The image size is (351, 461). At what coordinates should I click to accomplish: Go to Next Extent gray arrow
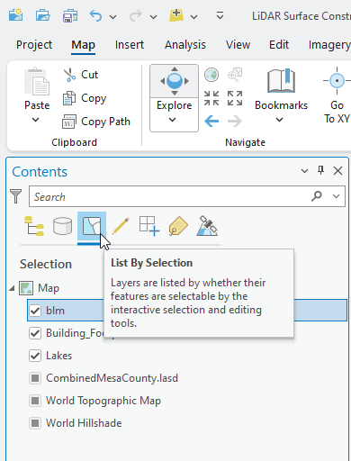pyautogui.click(x=235, y=122)
